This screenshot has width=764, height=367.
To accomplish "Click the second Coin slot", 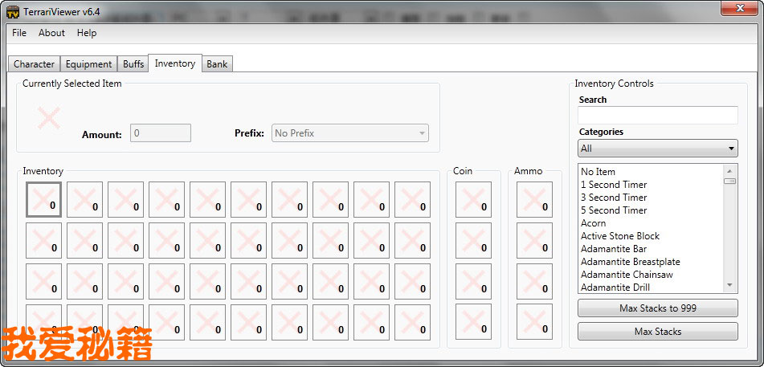I will 473,240.
